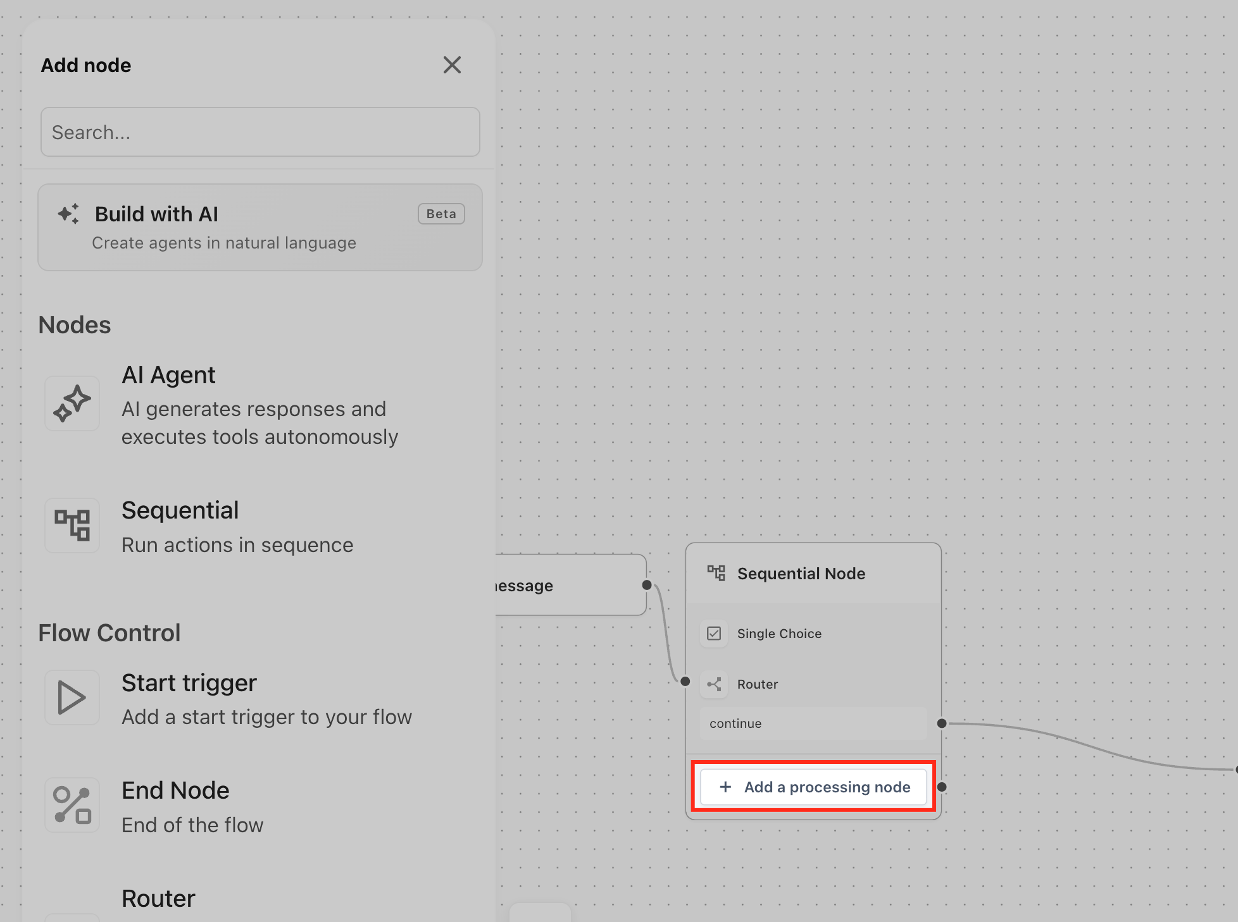Click the Build with AI sparkle icon
Viewport: 1238px width, 922px height.
click(x=68, y=214)
